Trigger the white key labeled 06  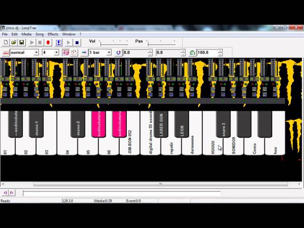coord(109,147)
